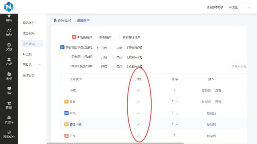The image size is (257, 144).
Task: Move 泰文 up with its up arrow
Action: click(x=173, y=113)
